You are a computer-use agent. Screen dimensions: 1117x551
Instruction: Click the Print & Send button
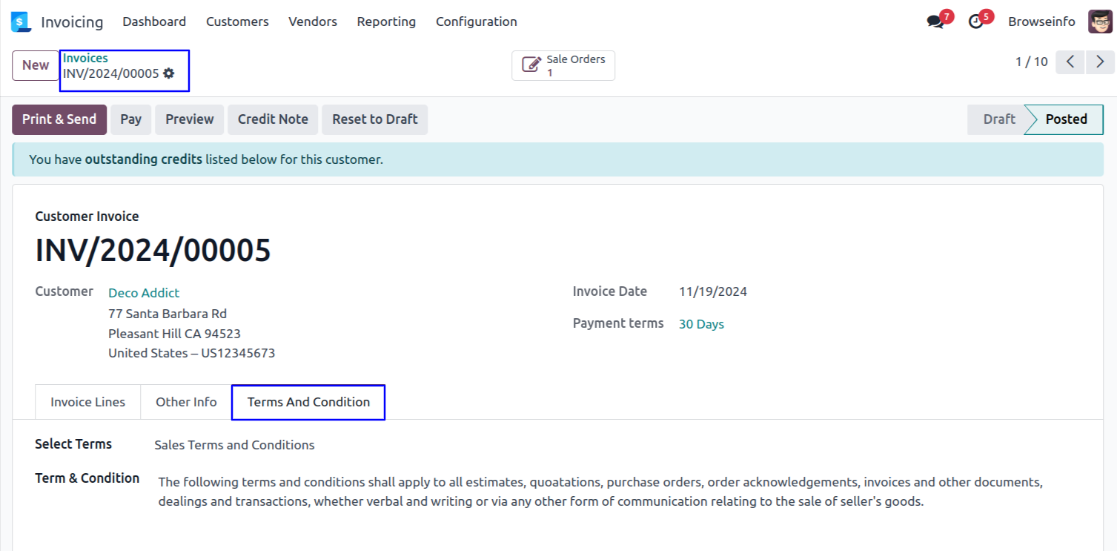[x=59, y=119]
